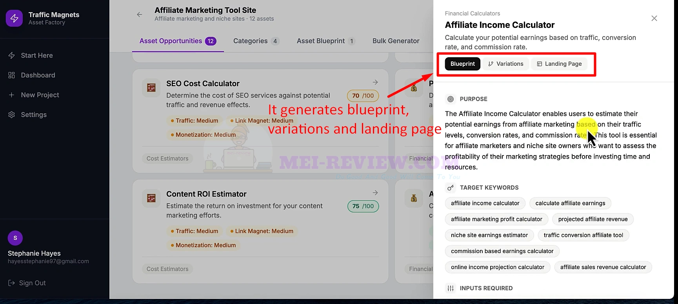Click Monetization: Medium tag on SEO Cost Calculator
This screenshot has width=678, height=304.
203,135
